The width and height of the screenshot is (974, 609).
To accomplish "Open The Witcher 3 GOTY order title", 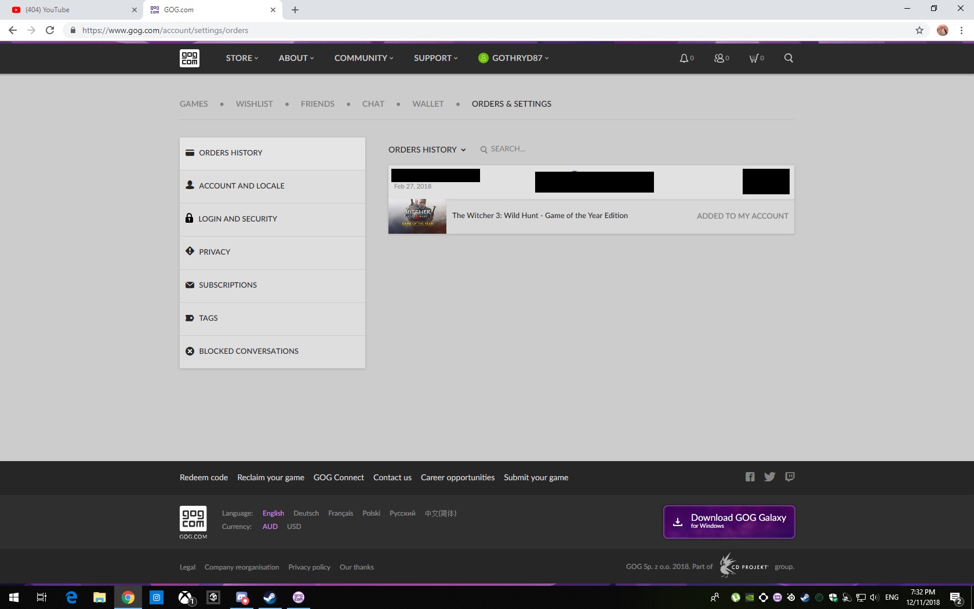I will click(x=540, y=215).
